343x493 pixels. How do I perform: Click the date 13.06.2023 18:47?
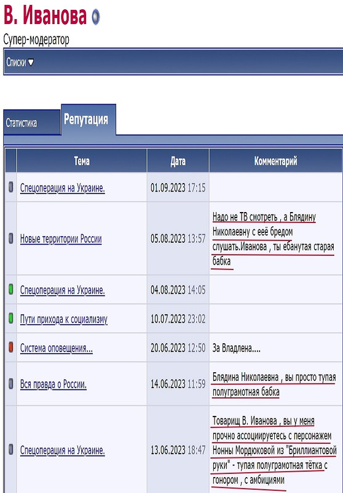pos(178,450)
